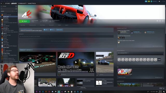Open the DLC artwork thumbnail
The width and height of the screenshot is (166, 93).
(x=125, y=72)
